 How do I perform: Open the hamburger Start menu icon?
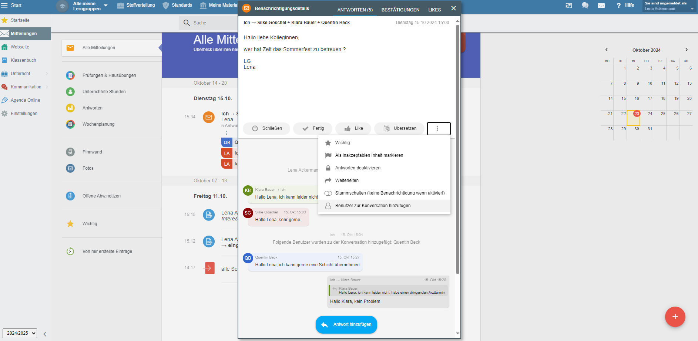[x=4, y=5]
